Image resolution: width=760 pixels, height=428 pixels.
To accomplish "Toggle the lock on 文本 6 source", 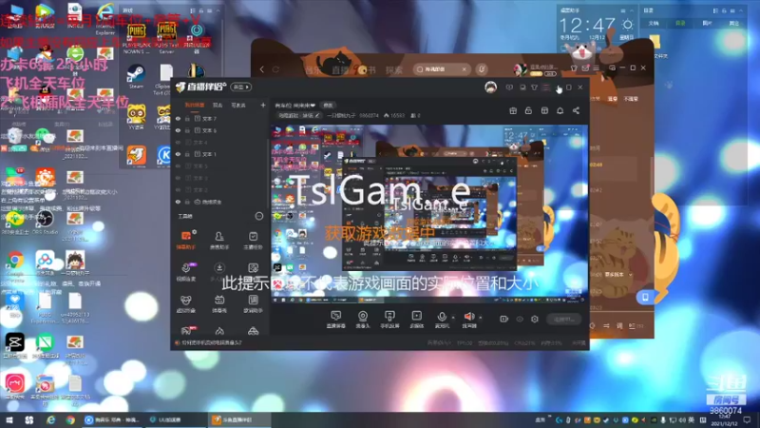I will coord(187,130).
